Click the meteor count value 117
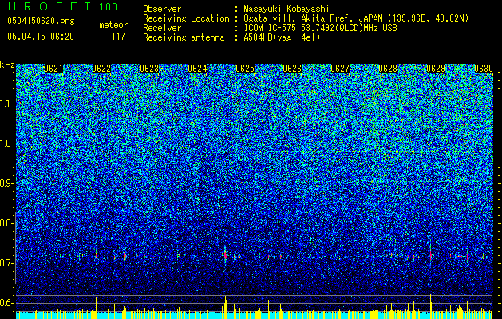 [x=118, y=37]
